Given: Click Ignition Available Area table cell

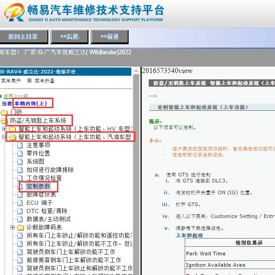Looking at the screenshot, I should pyautogui.click(x=230, y=265).
